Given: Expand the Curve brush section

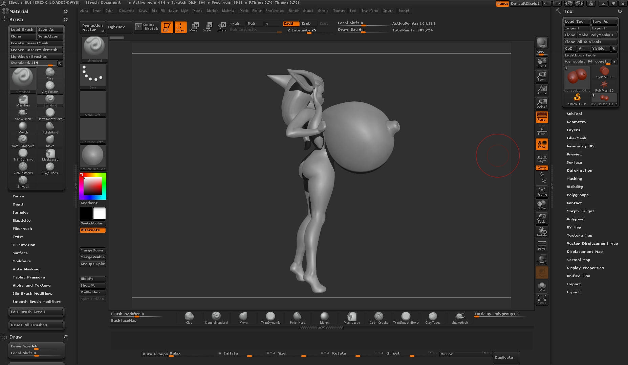Looking at the screenshot, I should (x=18, y=196).
